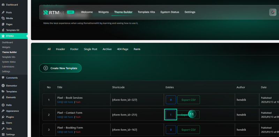The image size is (279, 137).
Task: Click the Appearance brush icon
Action: [3, 111]
